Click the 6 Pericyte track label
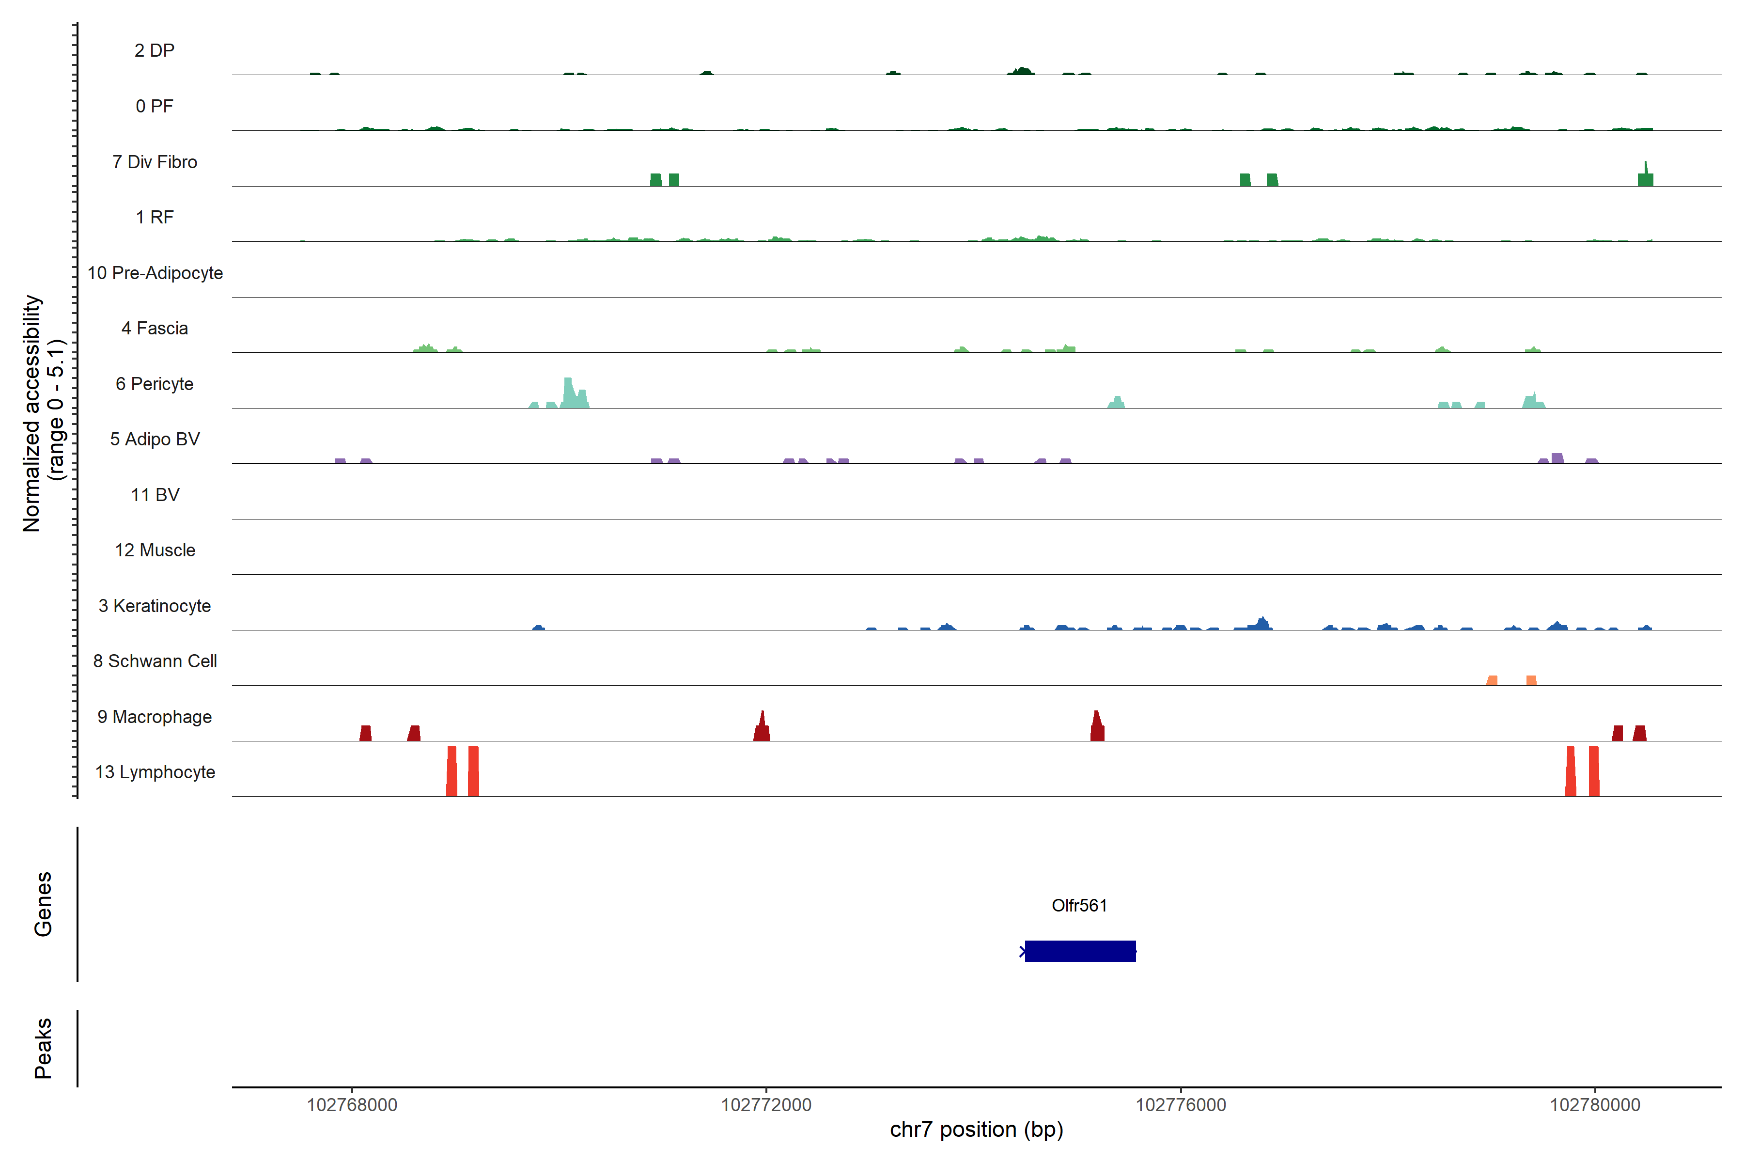 pos(154,383)
